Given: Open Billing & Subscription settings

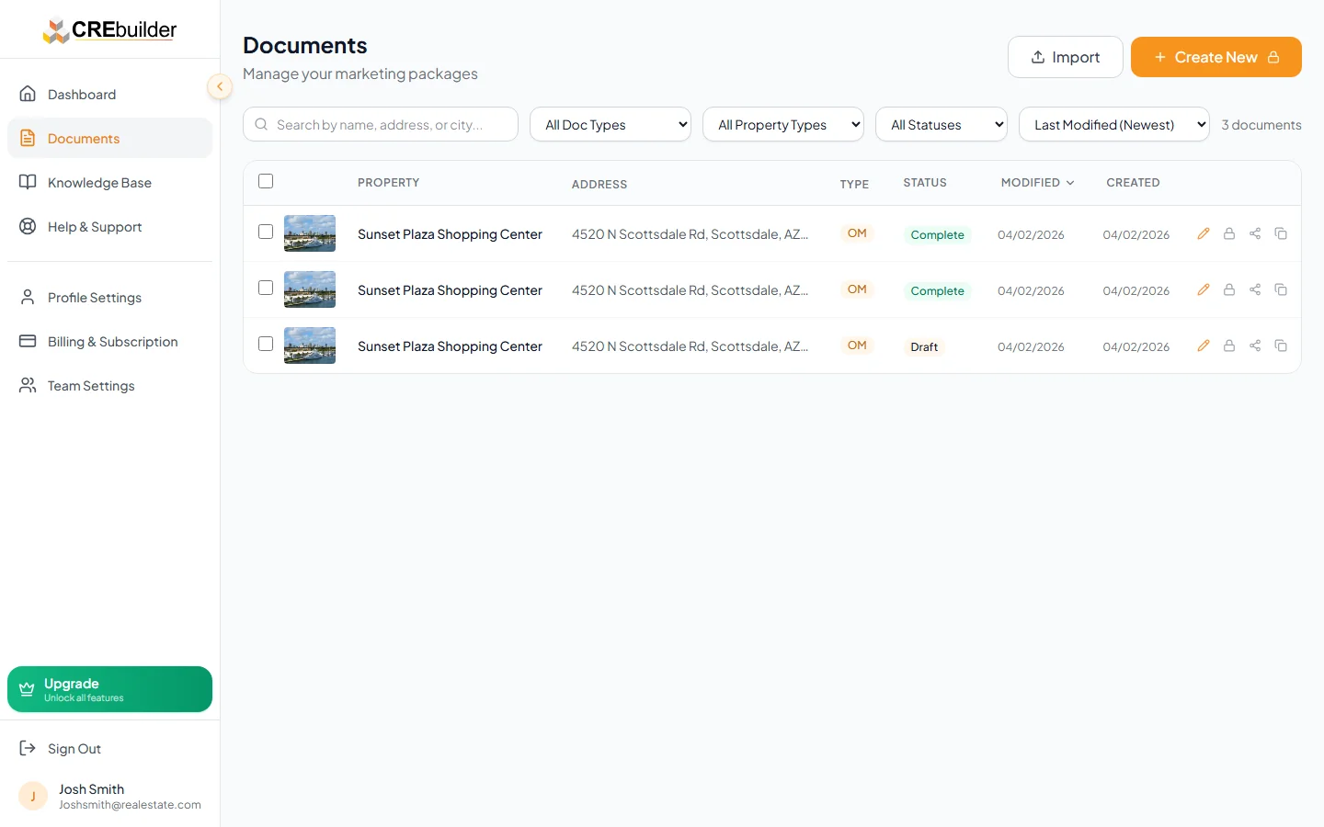Looking at the screenshot, I should (x=112, y=341).
